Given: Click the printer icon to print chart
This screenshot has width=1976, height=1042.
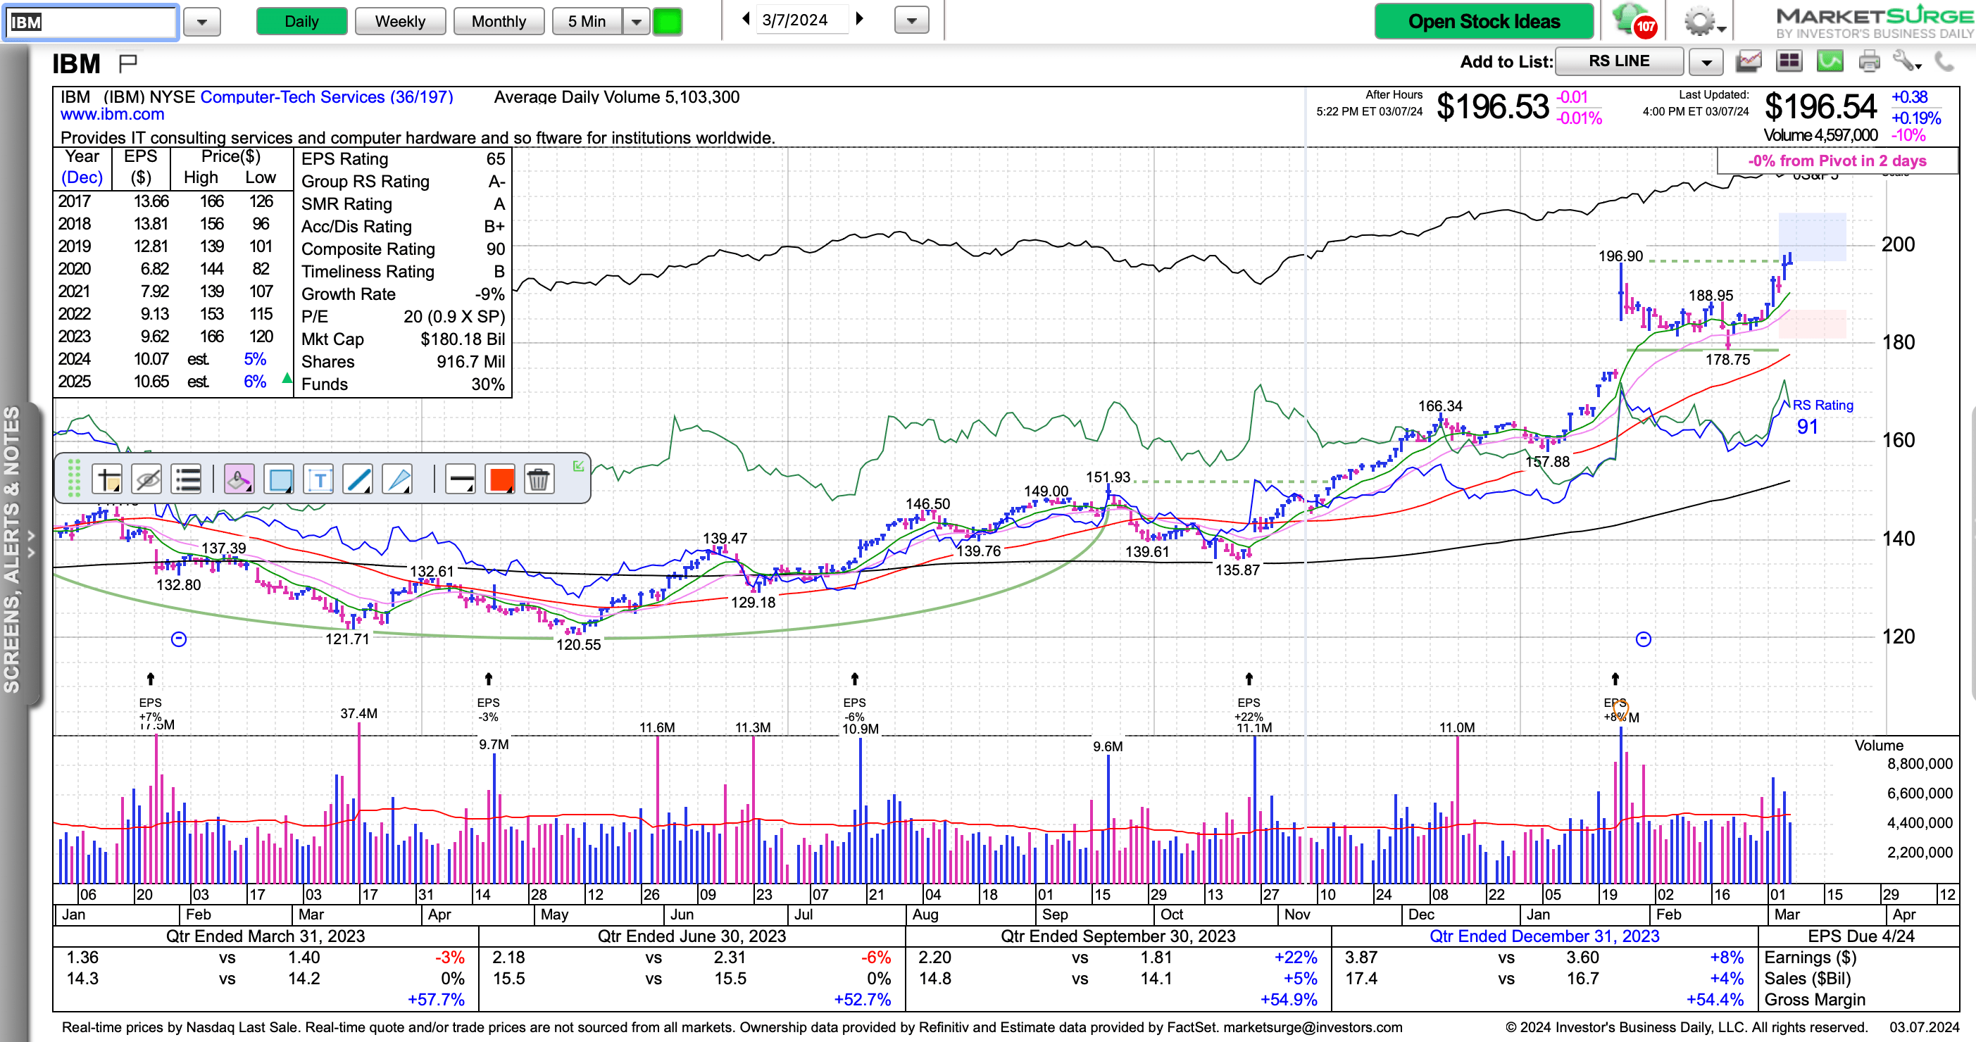Looking at the screenshot, I should [x=1870, y=61].
